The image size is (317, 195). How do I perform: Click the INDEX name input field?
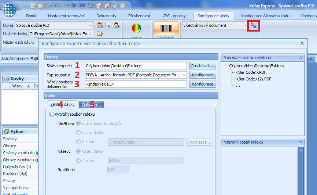point(146,160)
